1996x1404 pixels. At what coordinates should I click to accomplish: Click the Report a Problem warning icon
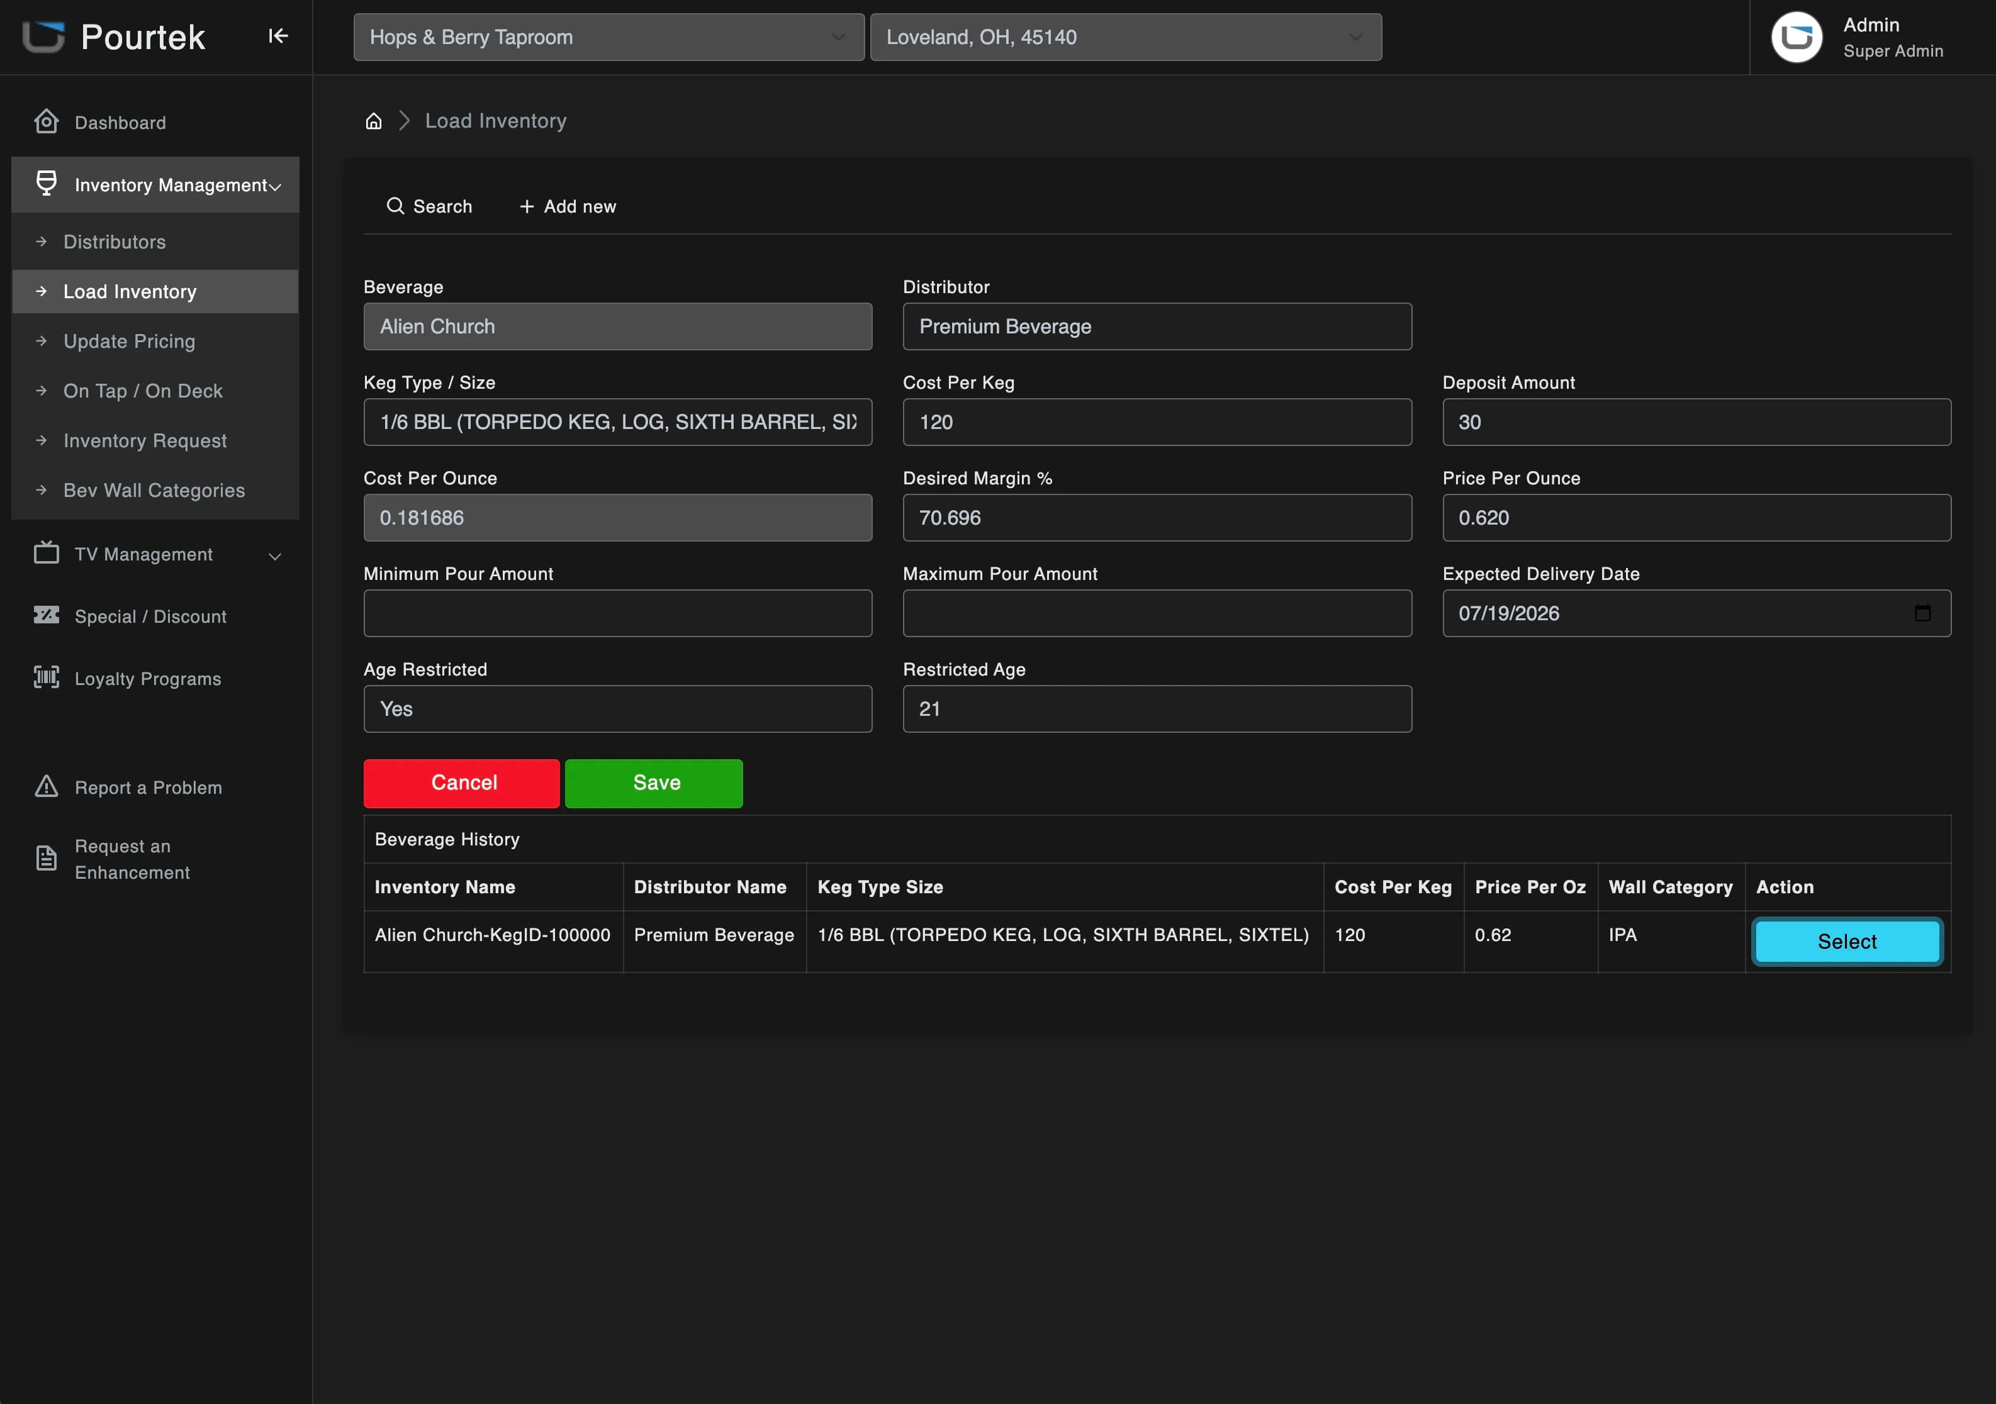point(46,786)
